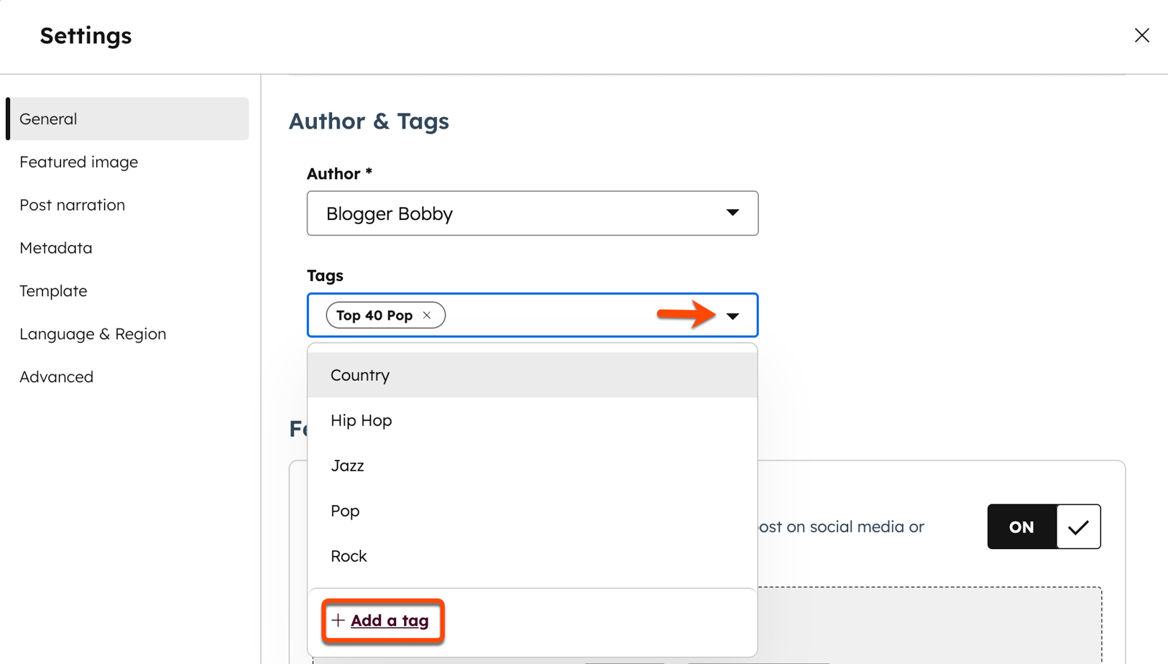Choose the Hip Hop tag option
Screen dimensions: 1168x664
tap(362, 420)
